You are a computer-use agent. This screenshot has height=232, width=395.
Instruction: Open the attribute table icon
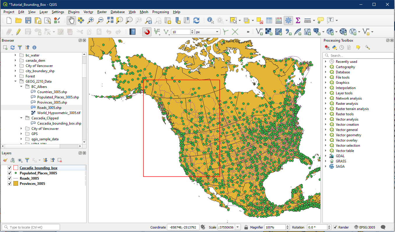[269, 20]
